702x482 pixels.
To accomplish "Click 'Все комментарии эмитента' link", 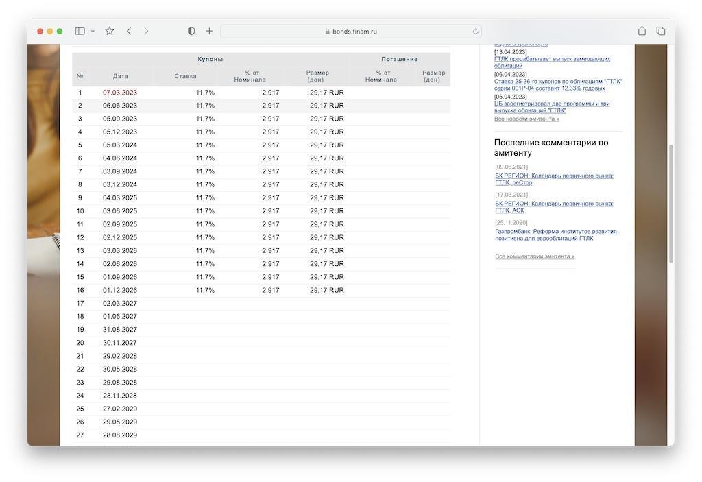I will coord(535,256).
